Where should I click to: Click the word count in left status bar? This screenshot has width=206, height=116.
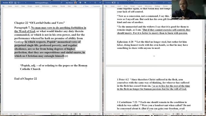[x=14, y=114]
